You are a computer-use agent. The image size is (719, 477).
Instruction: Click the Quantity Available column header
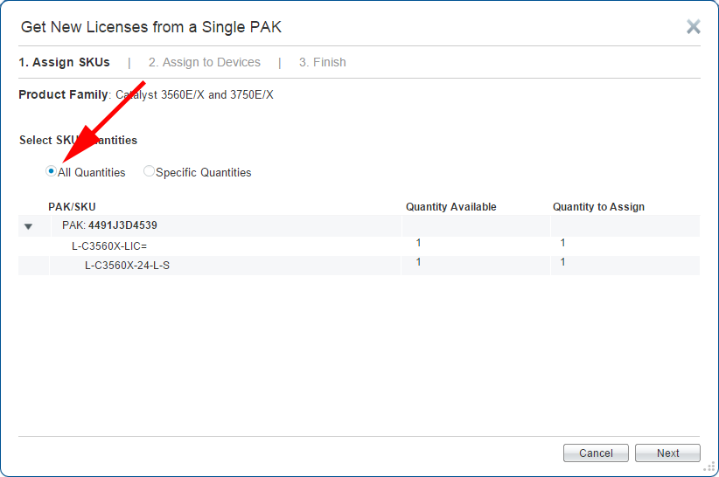[450, 207]
